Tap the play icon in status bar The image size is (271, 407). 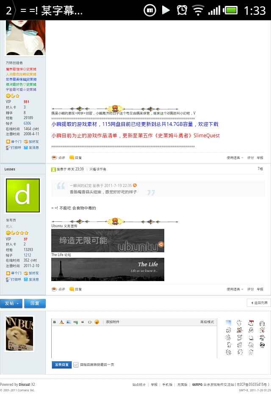coord(166,10)
